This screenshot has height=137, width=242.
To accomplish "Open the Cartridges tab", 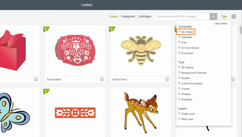I will (x=145, y=16).
